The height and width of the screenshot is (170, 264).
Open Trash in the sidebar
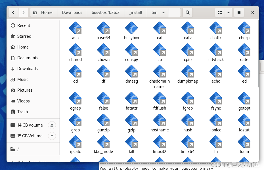(x=33, y=112)
